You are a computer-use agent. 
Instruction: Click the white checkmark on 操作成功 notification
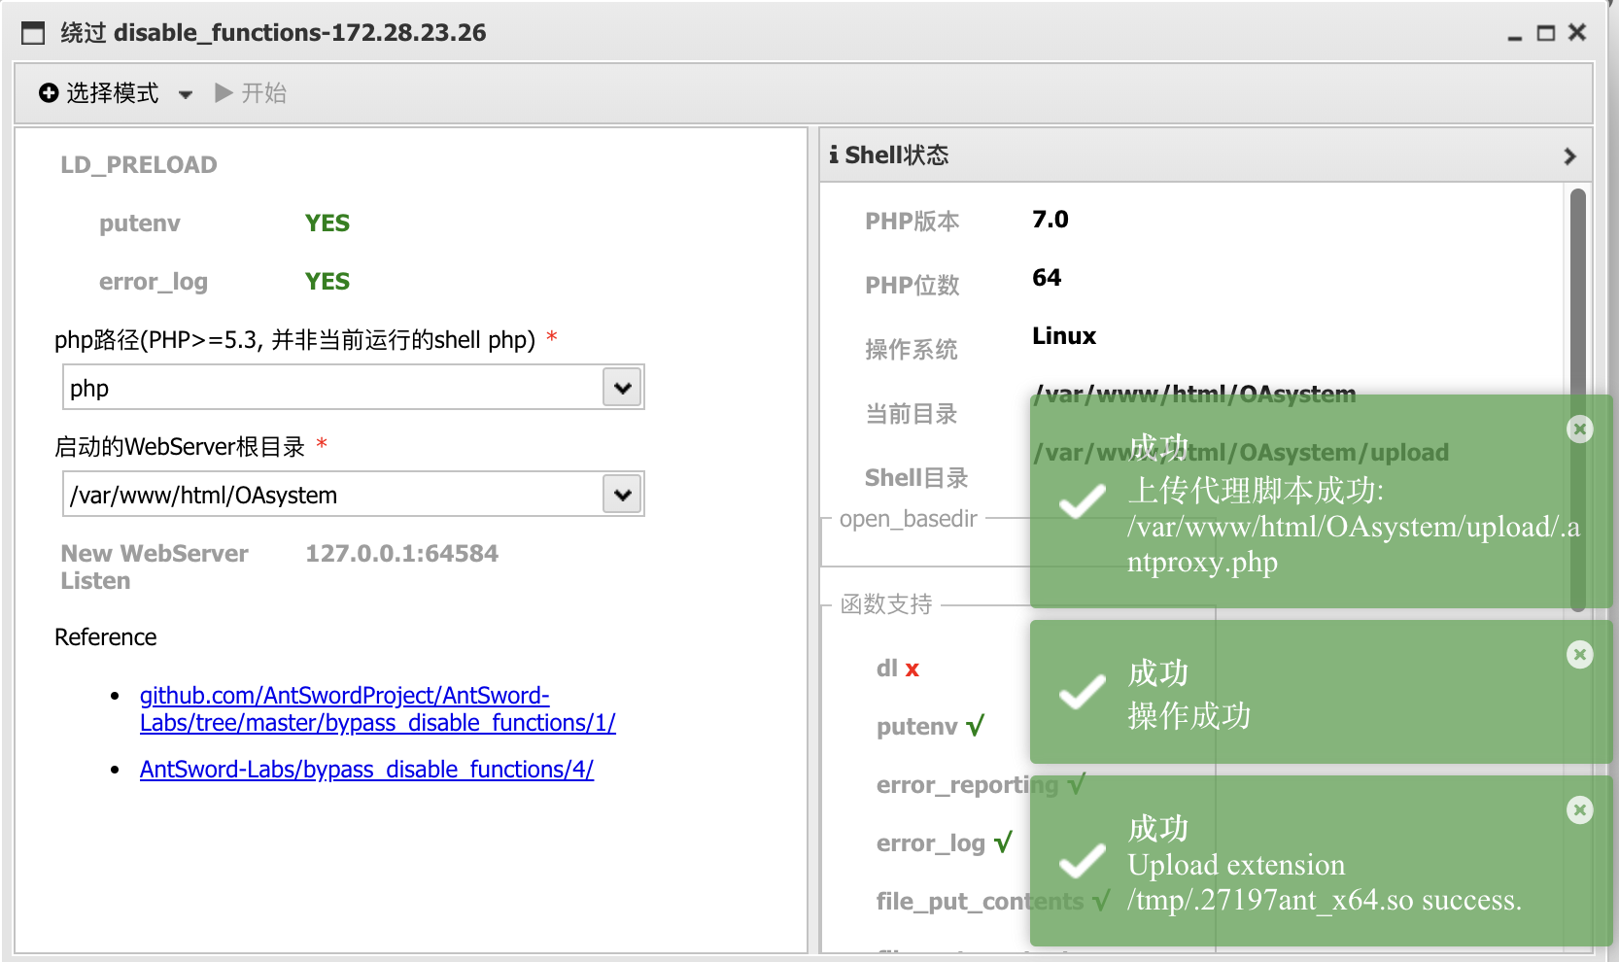pyautogui.click(x=1082, y=692)
